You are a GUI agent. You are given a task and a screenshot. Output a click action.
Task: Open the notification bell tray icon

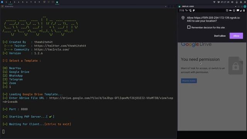241,2
